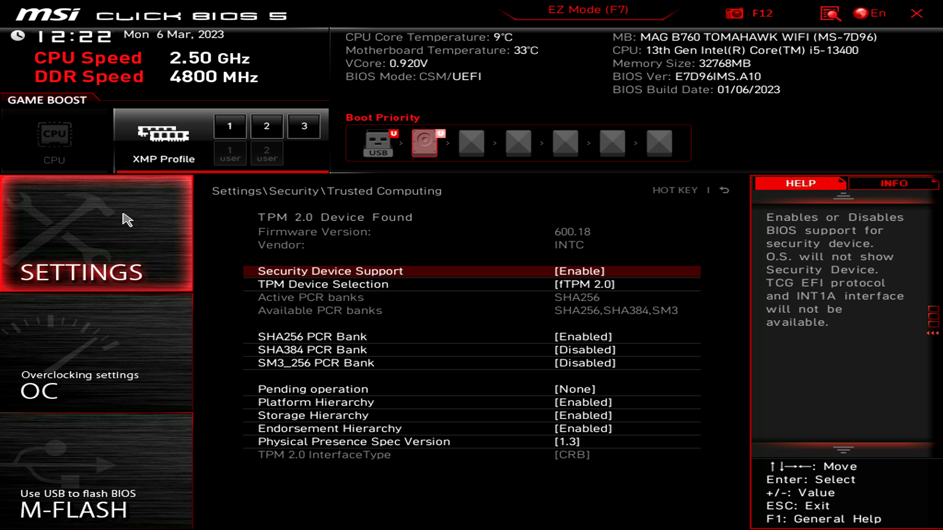Click the globe language En icon
943x530 pixels.
[860, 13]
